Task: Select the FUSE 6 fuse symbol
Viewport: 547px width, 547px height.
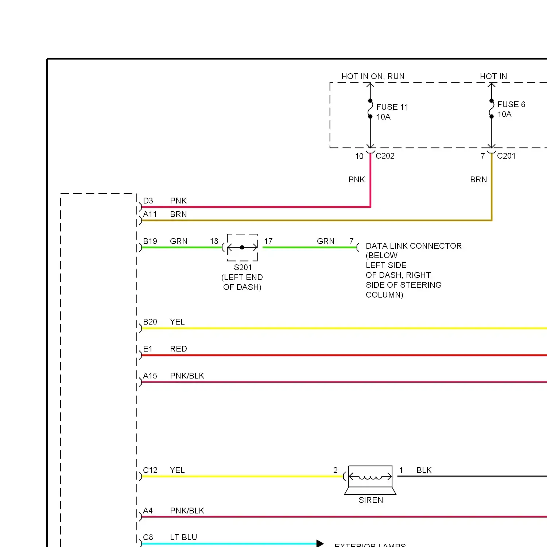Action: (492, 109)
